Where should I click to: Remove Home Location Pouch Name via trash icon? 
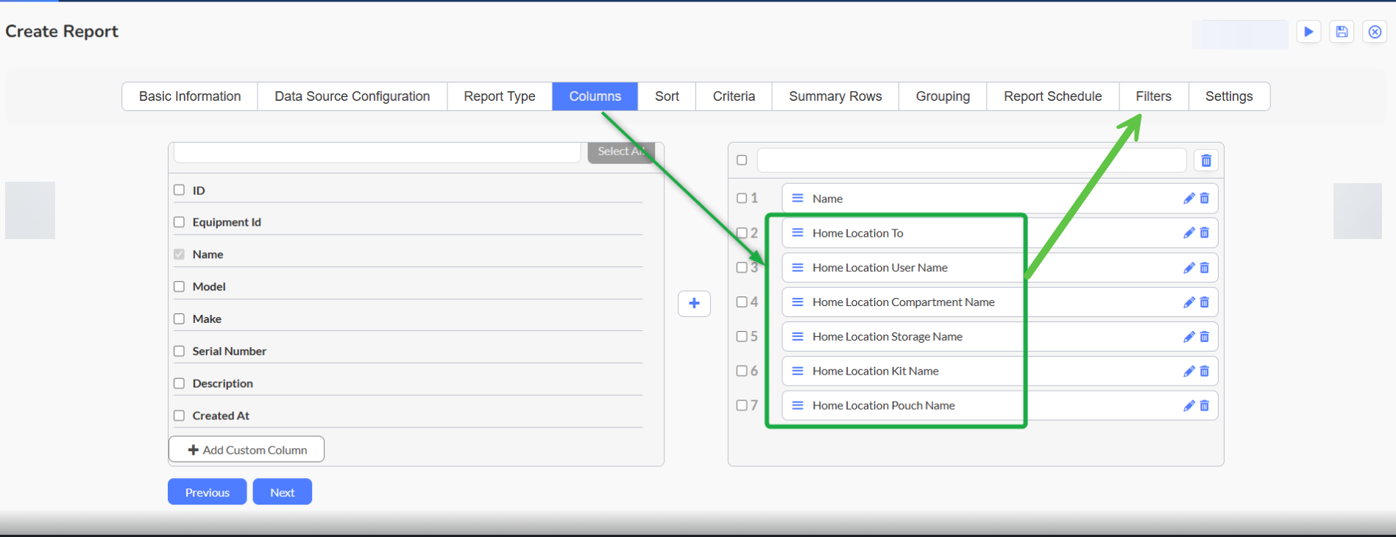click(x=1205, y=406)
